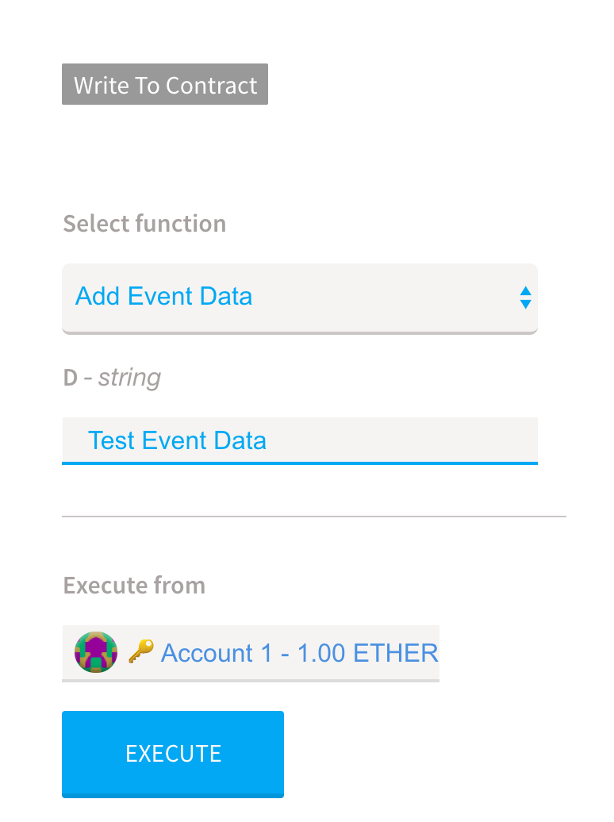Click the 1.00 ETHER balance text
The width and height of the screenshot is (614, 822).
click(367, 653)
